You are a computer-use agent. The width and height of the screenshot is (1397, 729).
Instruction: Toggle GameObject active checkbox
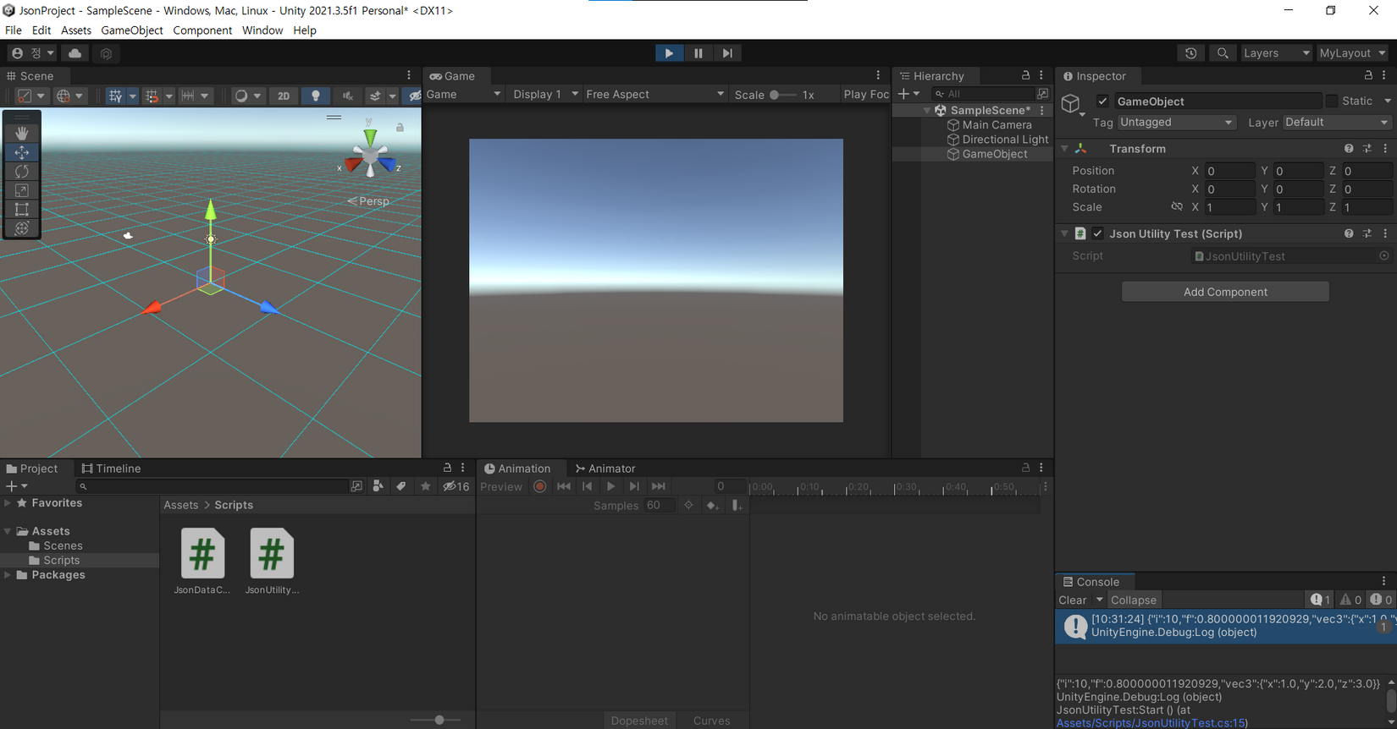click(x=1102, y=101)
